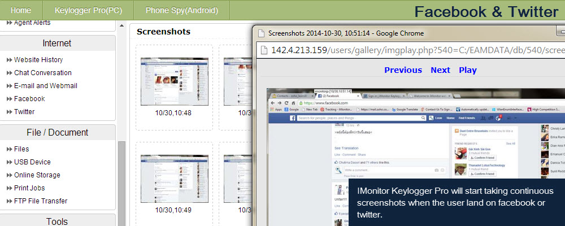Click the reload icon in captured Chrome screenshot

[286, 103]
